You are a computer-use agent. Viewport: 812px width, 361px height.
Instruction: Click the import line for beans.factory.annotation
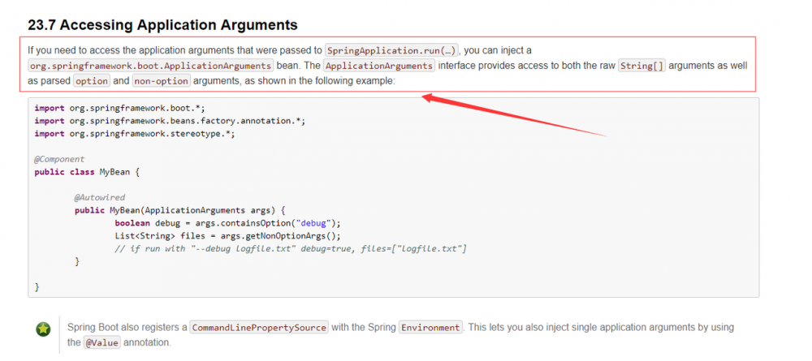coord(170,121)
